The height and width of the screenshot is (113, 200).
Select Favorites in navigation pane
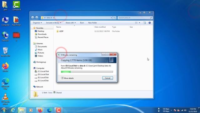pos(40,28)
